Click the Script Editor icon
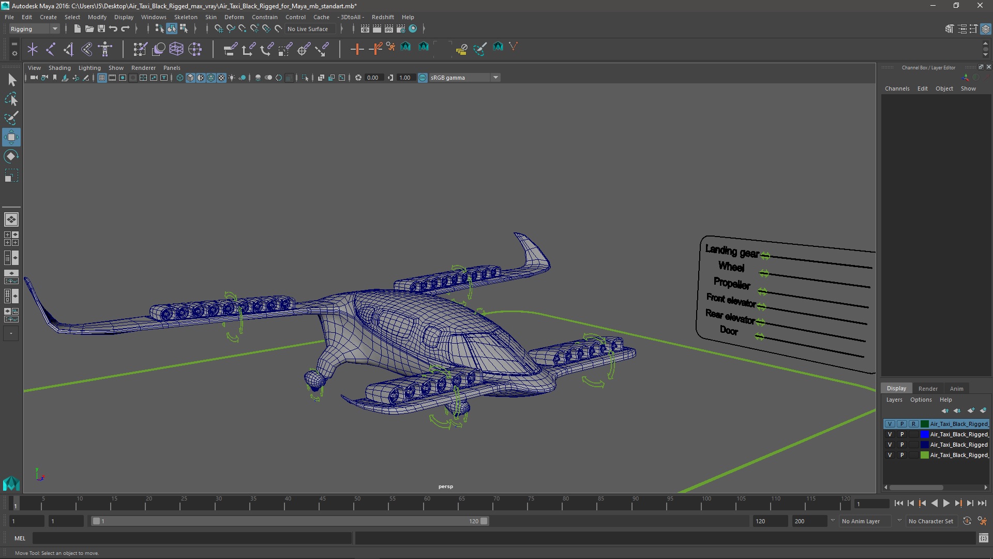Image resolution: width=993 pixels, height=559 pixels. 983,538
